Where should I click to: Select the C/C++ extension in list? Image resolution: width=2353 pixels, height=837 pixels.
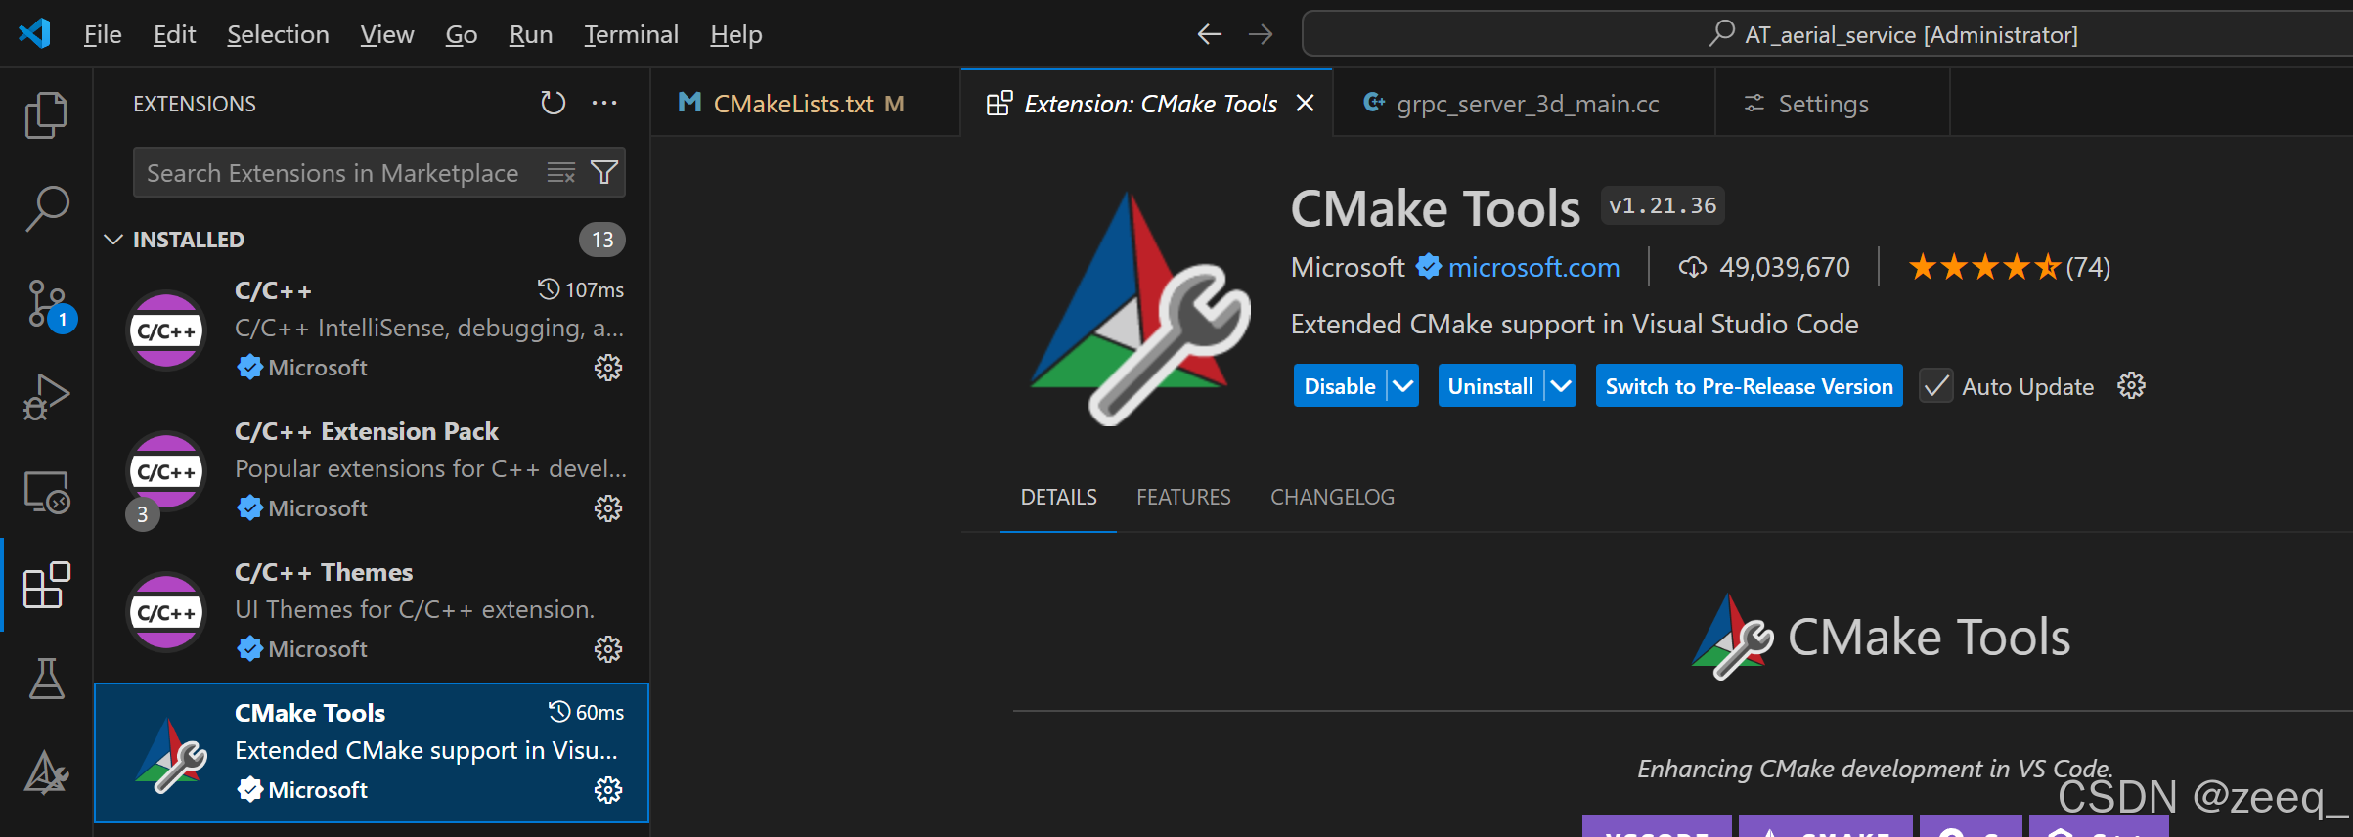point(372,330)
